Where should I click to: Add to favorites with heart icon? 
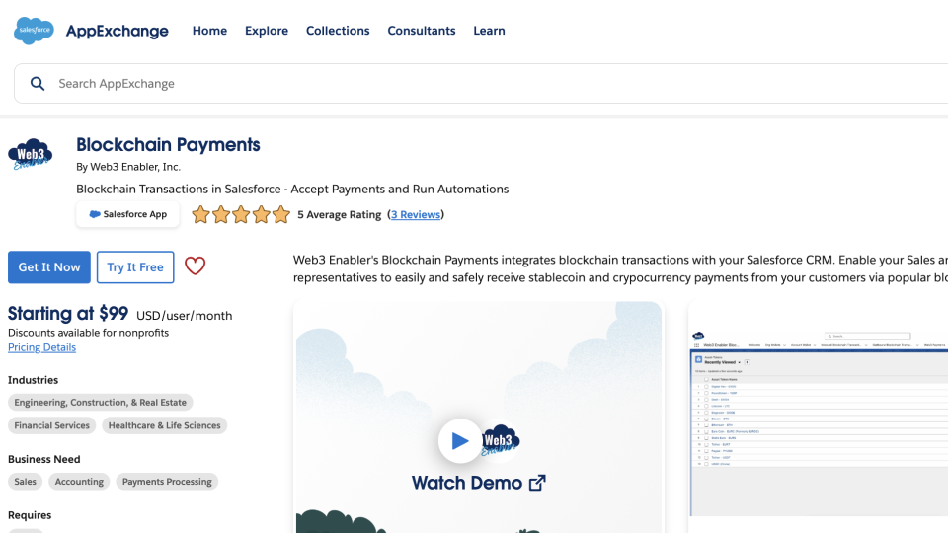[x=195, y=266]
